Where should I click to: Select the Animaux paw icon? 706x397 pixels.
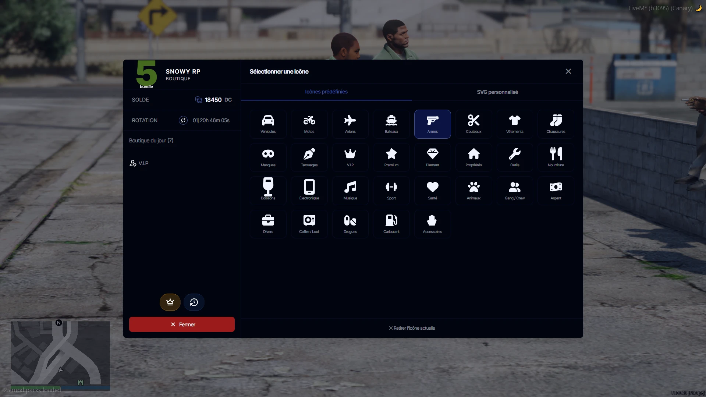tap(473, 191)
